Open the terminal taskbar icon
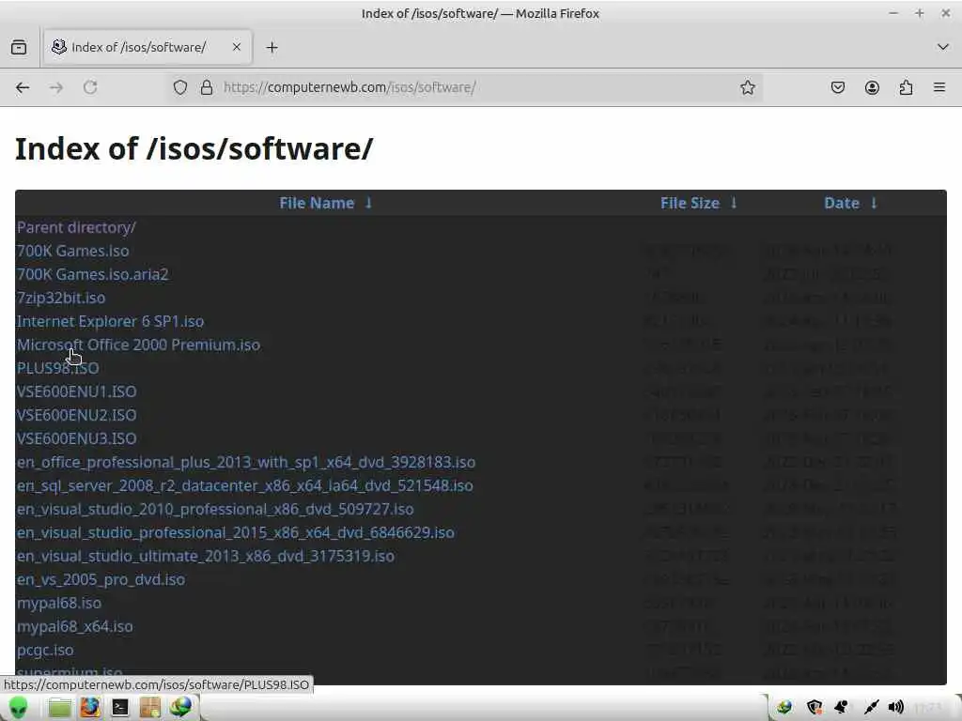This screenshot has height=721, width=962. 120,708
